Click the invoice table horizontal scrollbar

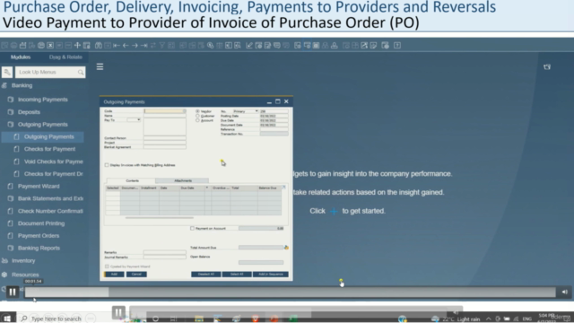coord(160,217)
